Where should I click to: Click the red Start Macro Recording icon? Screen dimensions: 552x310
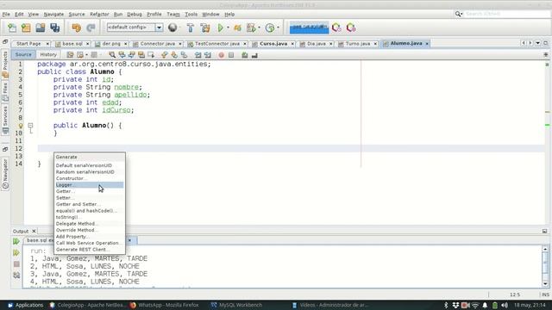pyautogui.click(x=221, y=55)
